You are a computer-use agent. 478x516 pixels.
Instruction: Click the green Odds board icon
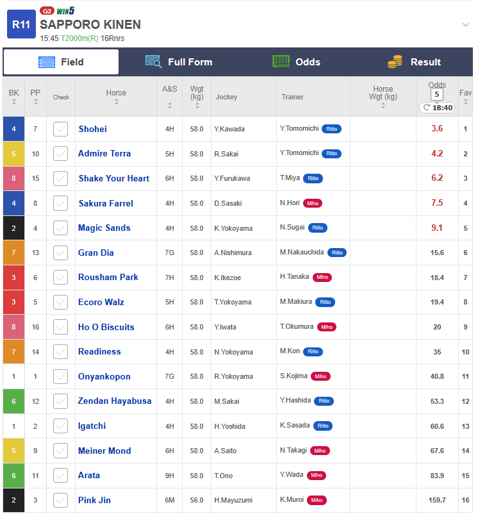pyautogui.click(x=281, y=62)
